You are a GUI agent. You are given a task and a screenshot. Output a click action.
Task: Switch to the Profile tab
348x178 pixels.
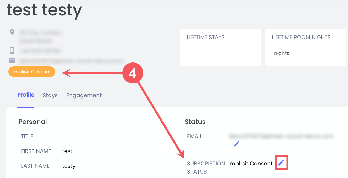pos(26,95)
